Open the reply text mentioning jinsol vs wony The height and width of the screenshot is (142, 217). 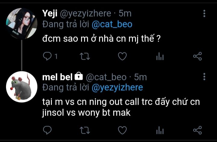coord(121,107)
